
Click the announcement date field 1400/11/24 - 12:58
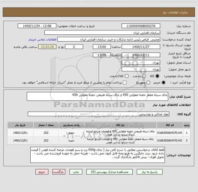37,26
